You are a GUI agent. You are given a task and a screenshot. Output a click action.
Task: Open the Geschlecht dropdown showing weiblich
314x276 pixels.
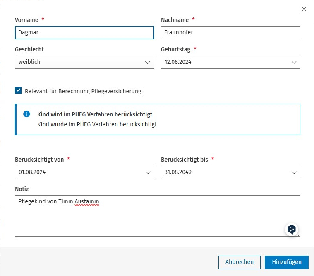84,62
